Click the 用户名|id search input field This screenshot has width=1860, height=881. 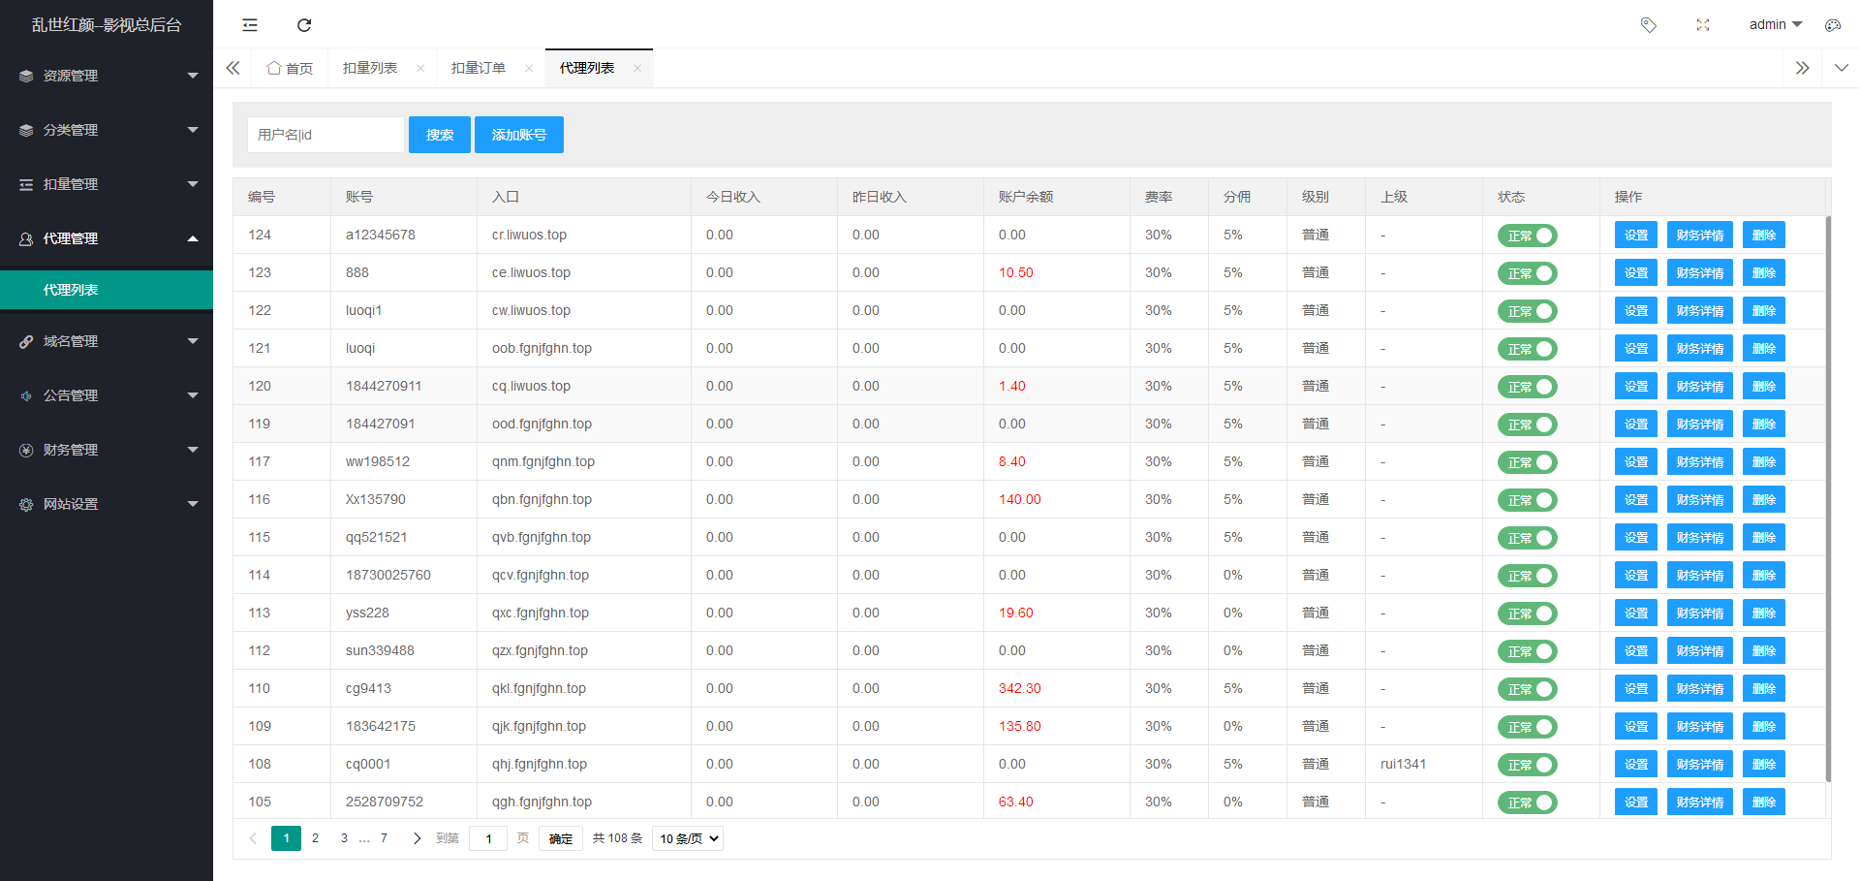[x=325, y=135]
